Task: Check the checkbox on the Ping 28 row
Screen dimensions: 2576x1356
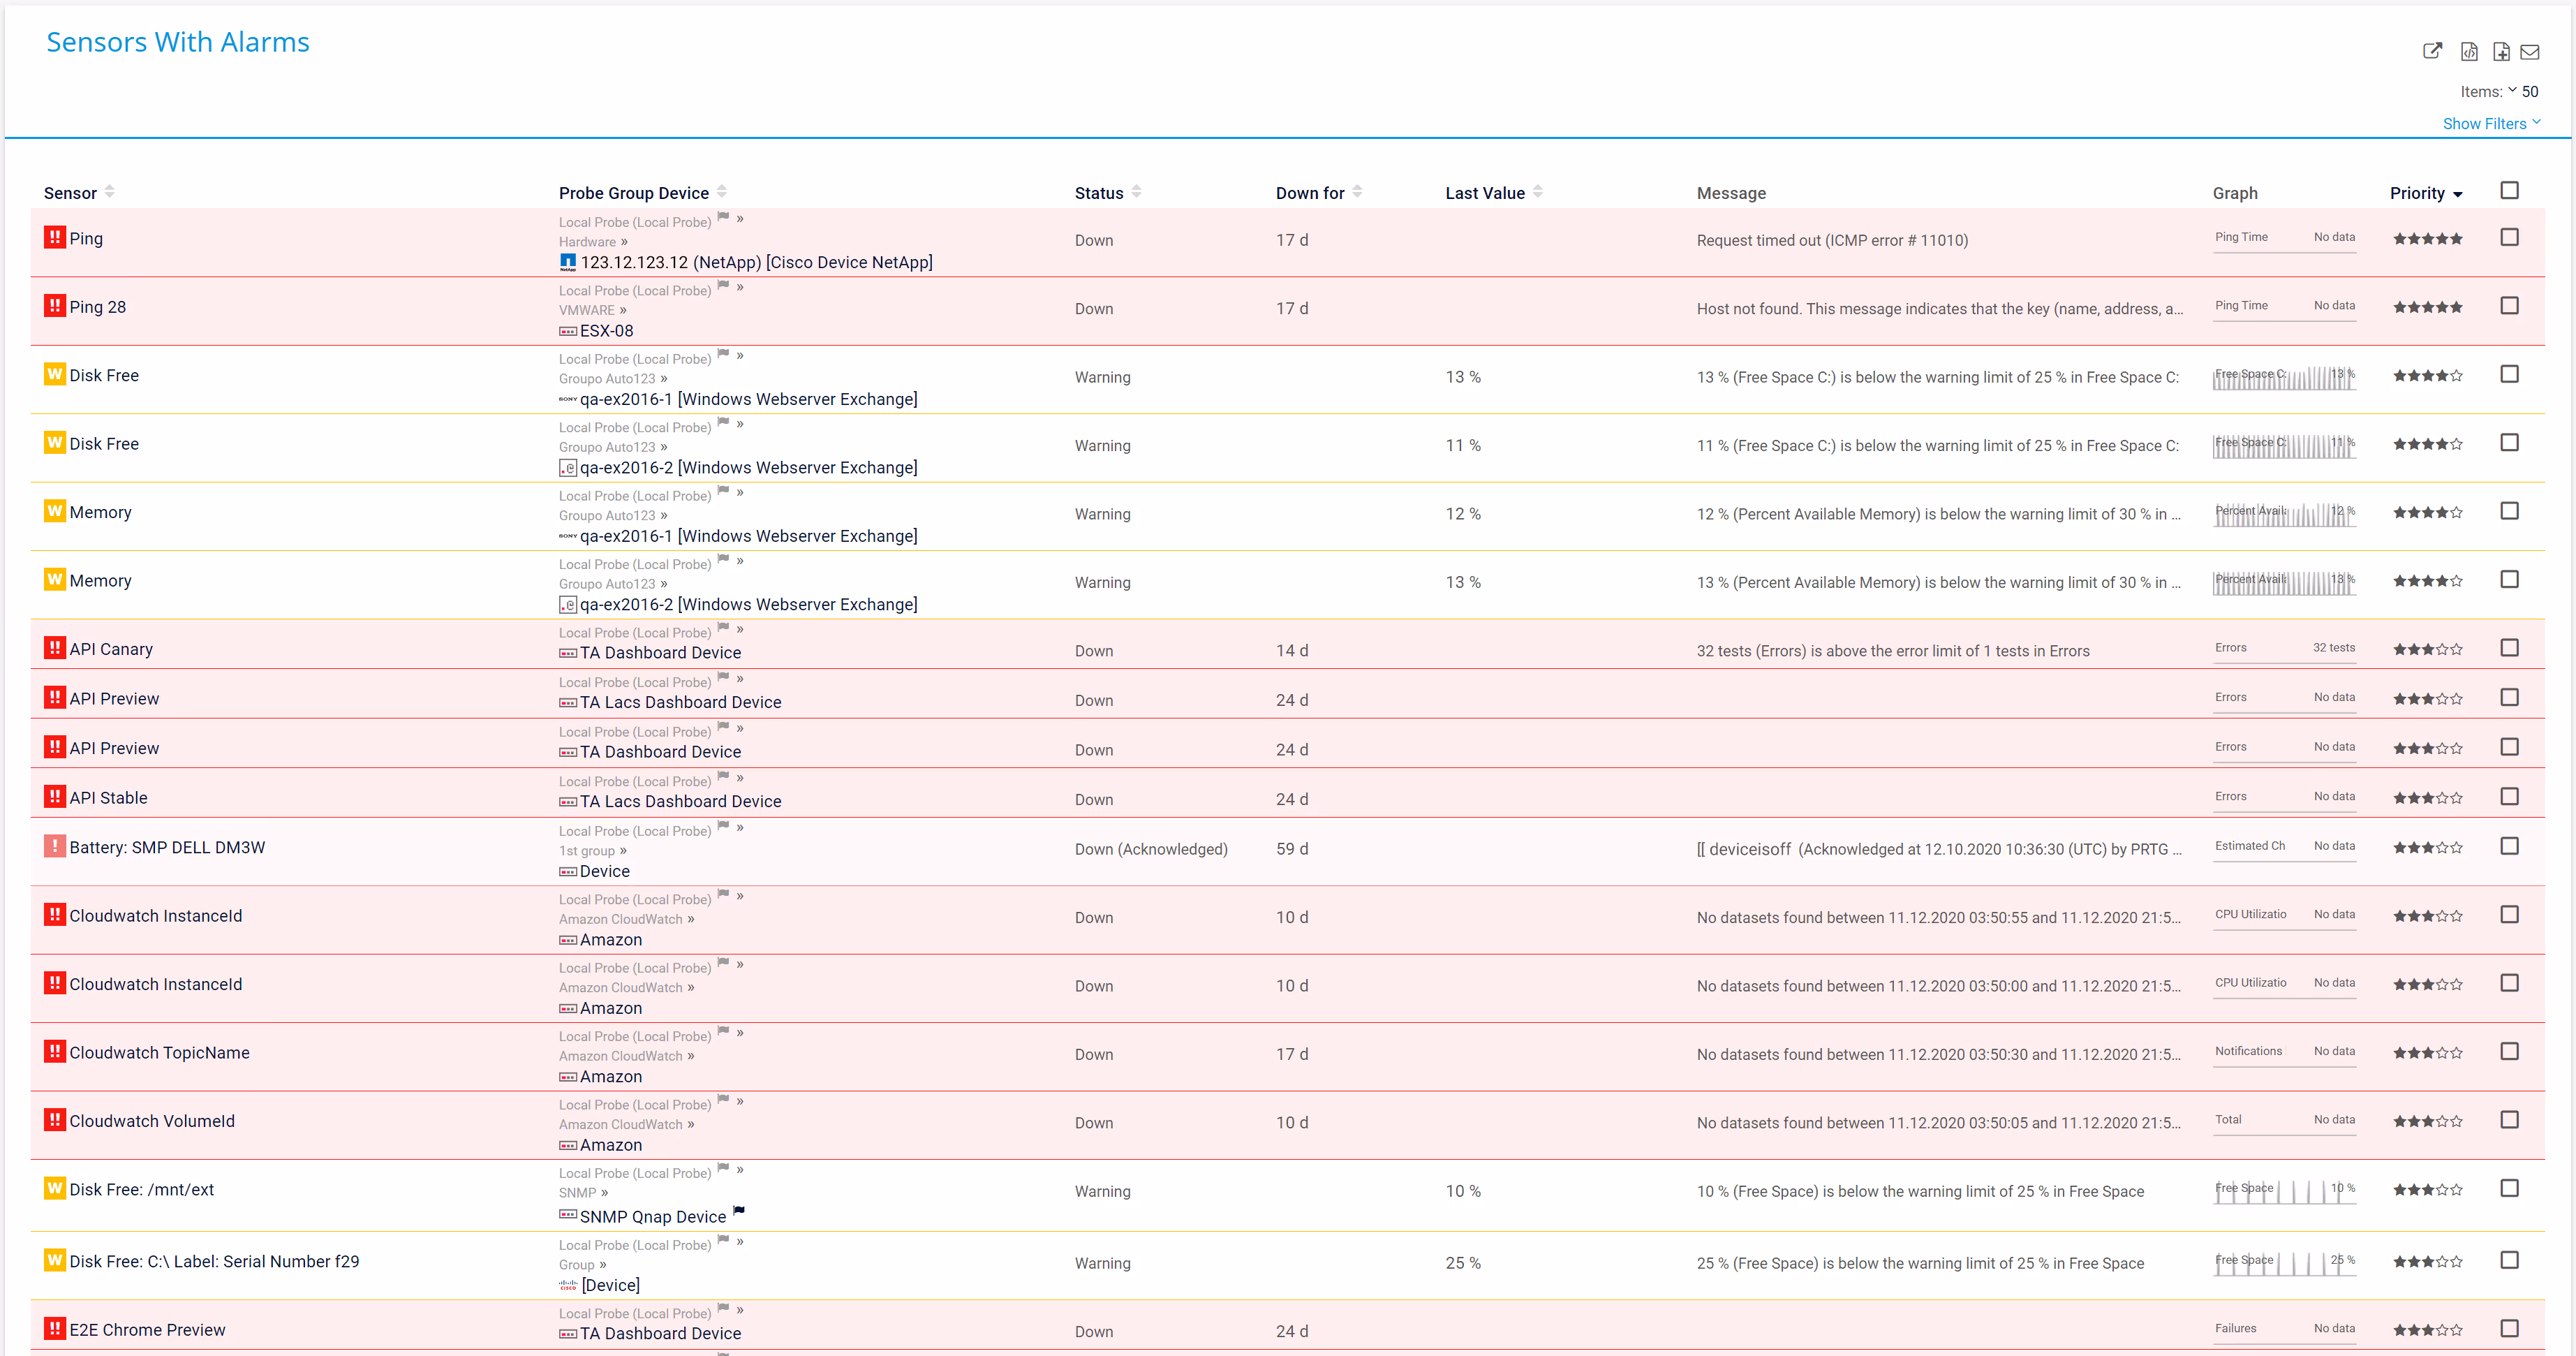Action: 2510,306
